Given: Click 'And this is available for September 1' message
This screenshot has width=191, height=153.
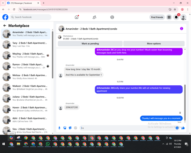Looking at the screenshot, I should pos(84,75).
